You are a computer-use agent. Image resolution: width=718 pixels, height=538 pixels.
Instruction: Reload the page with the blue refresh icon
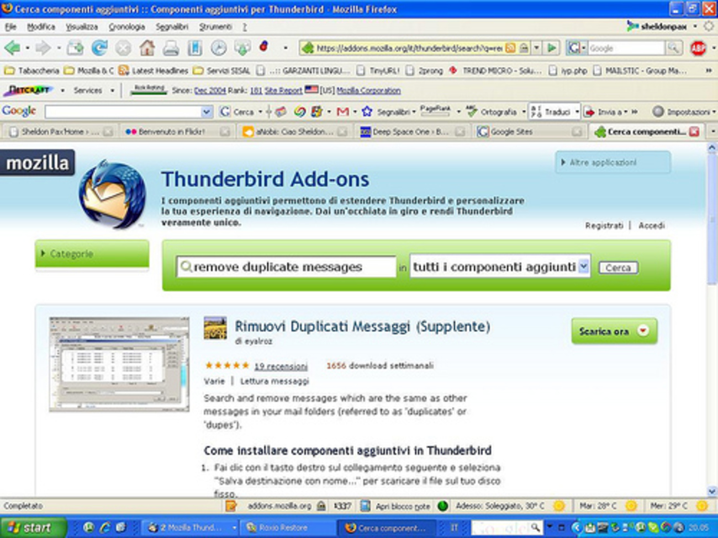(x=99, y=49)
